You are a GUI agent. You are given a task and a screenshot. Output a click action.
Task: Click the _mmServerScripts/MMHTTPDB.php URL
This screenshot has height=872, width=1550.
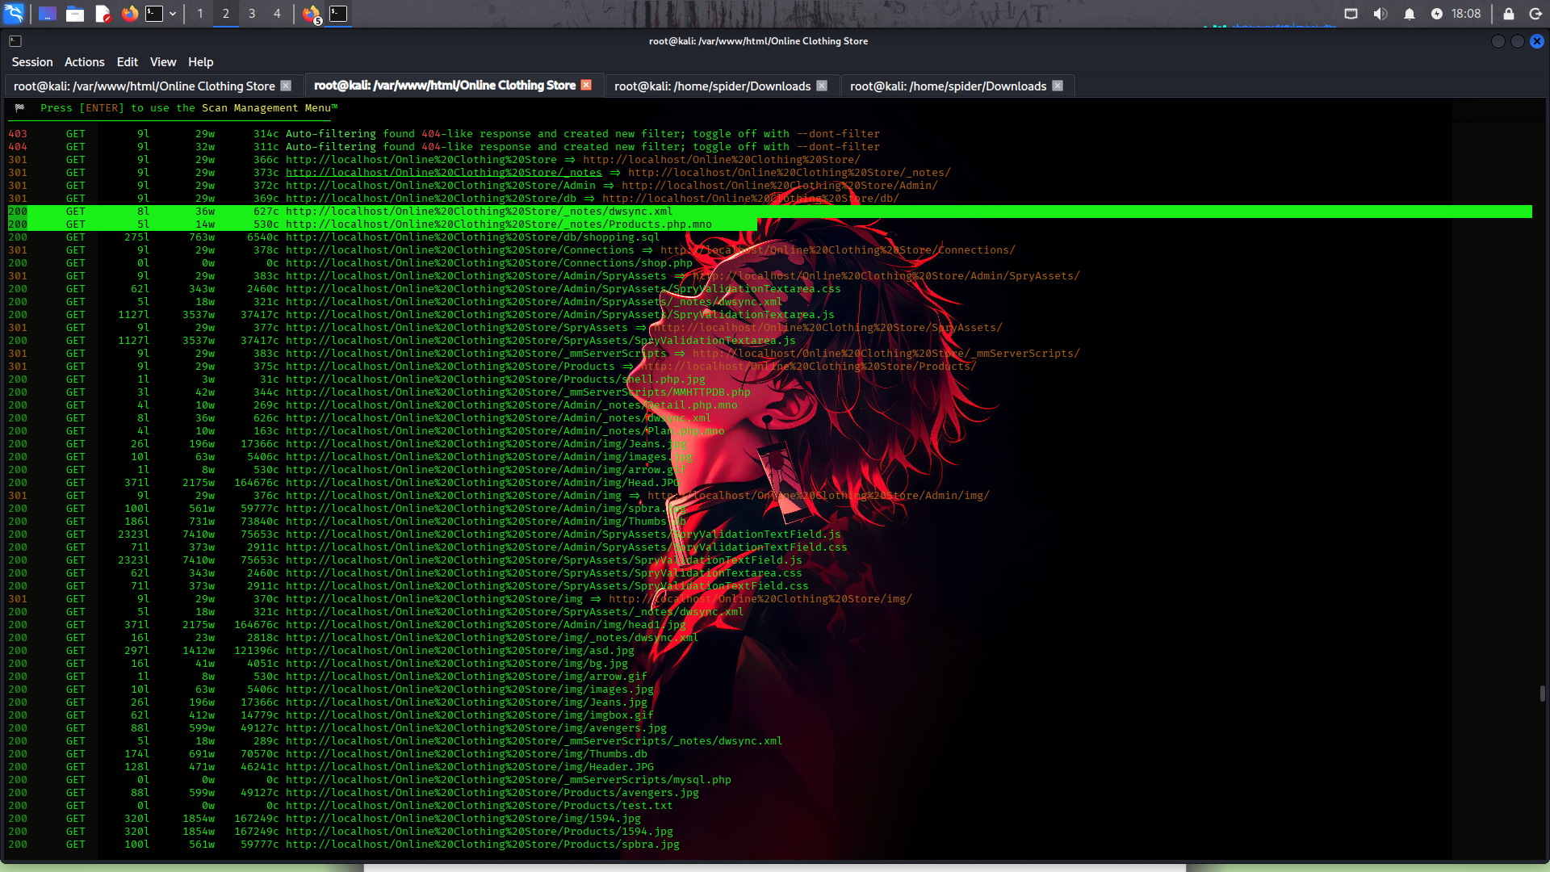[x=517, y=392]
